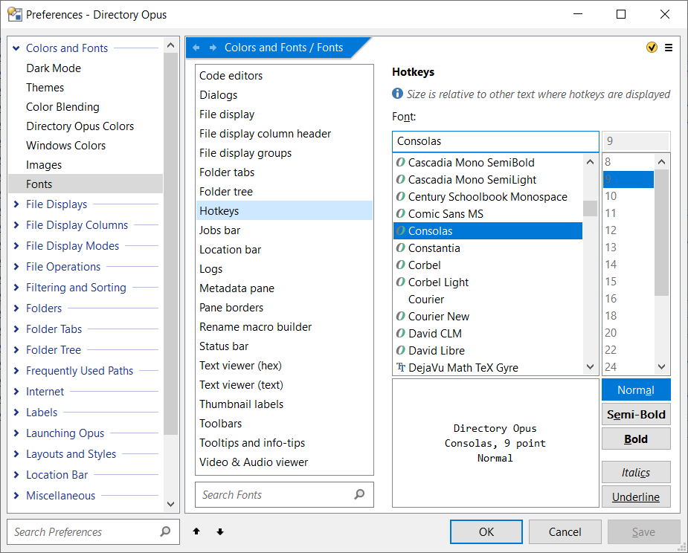Select the Thumbnail labels font category
Image resolution: width=688 pixels, height=553 pixels.
pyautogui.click(x=284, y=404)
